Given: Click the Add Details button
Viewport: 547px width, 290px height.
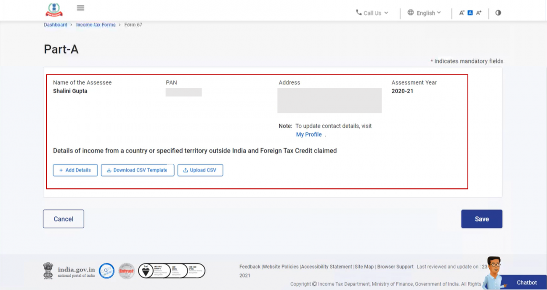Looking at the screenshot, I should (x=75, y=170).
